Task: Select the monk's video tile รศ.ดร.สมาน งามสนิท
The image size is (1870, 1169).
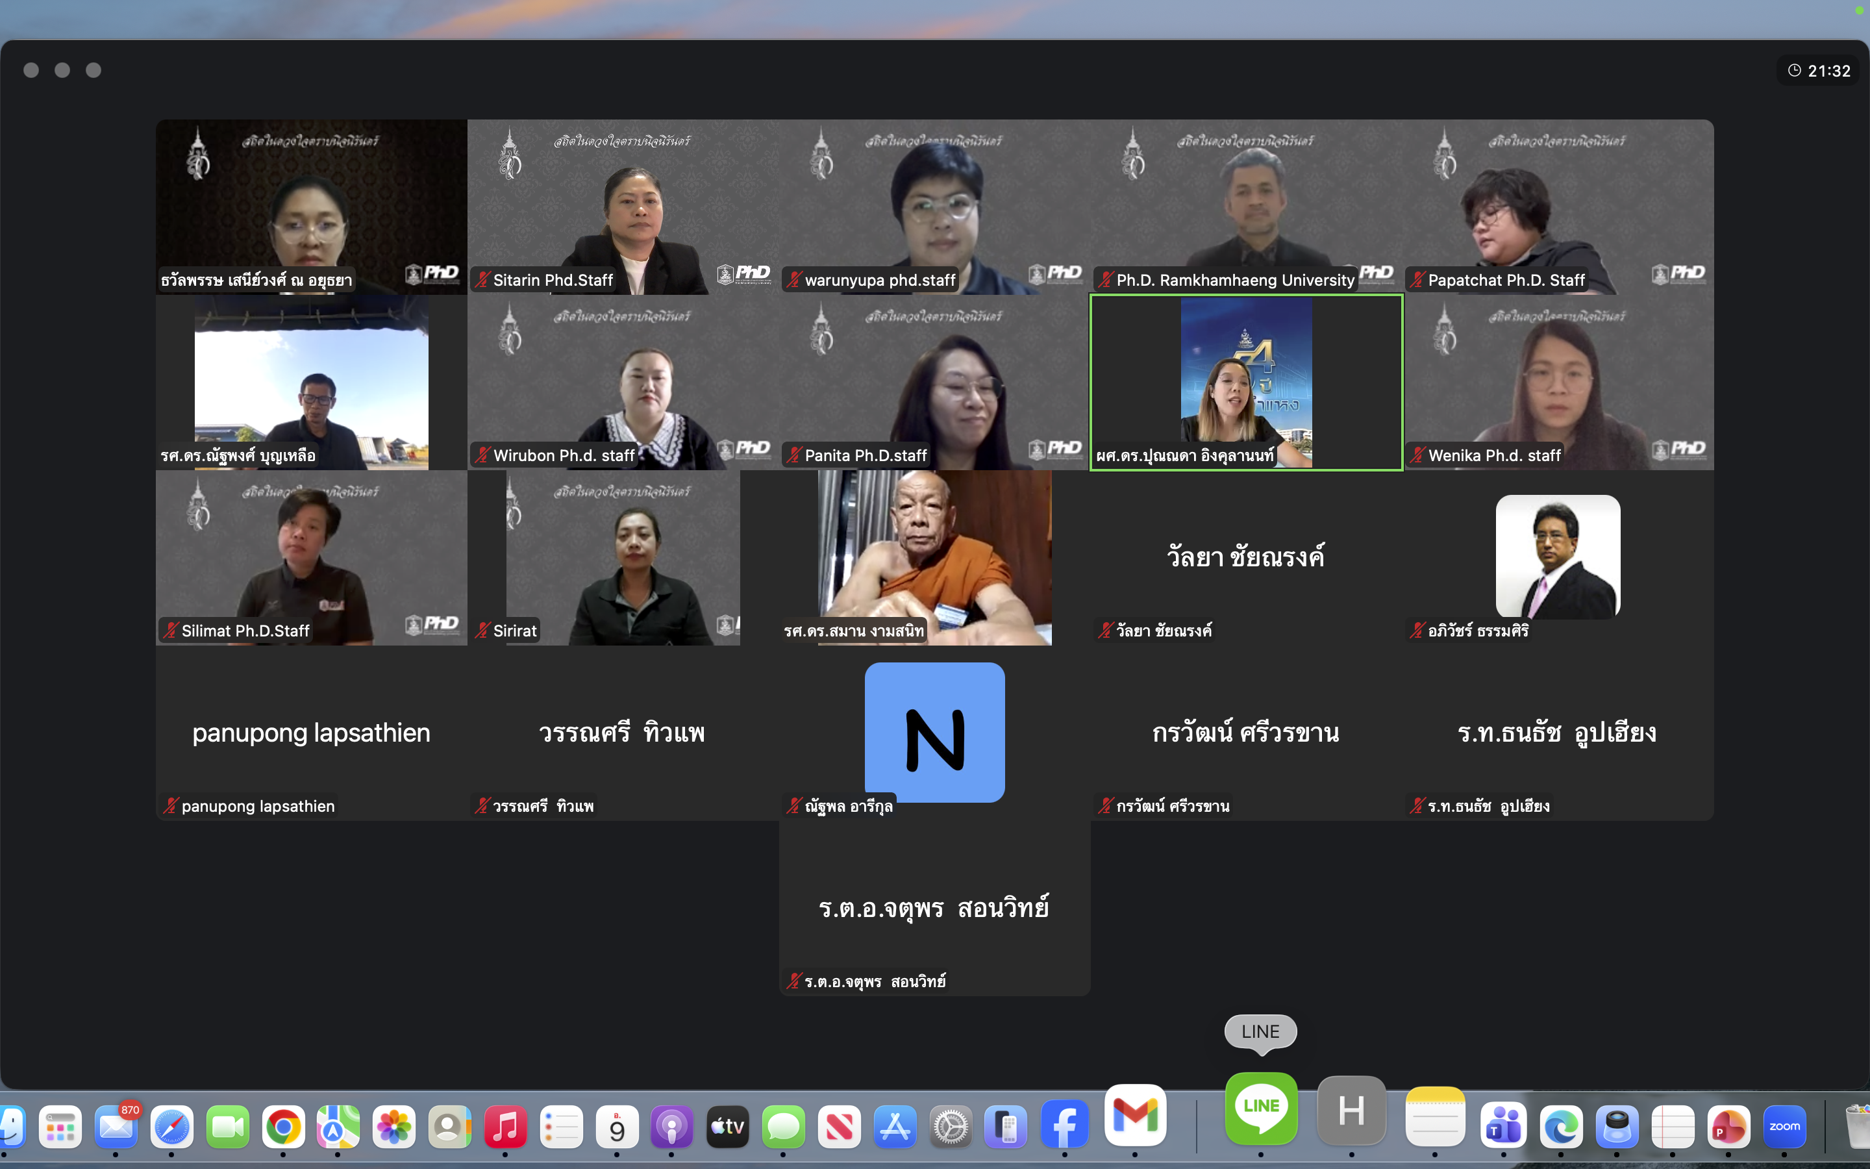Action: click(934, 557)
